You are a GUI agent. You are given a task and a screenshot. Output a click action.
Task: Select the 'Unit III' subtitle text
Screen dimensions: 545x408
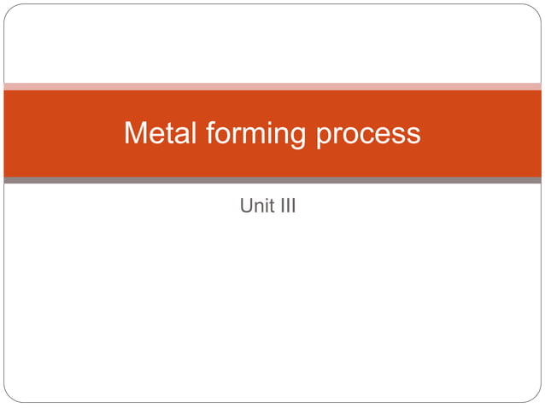(267, 205)
